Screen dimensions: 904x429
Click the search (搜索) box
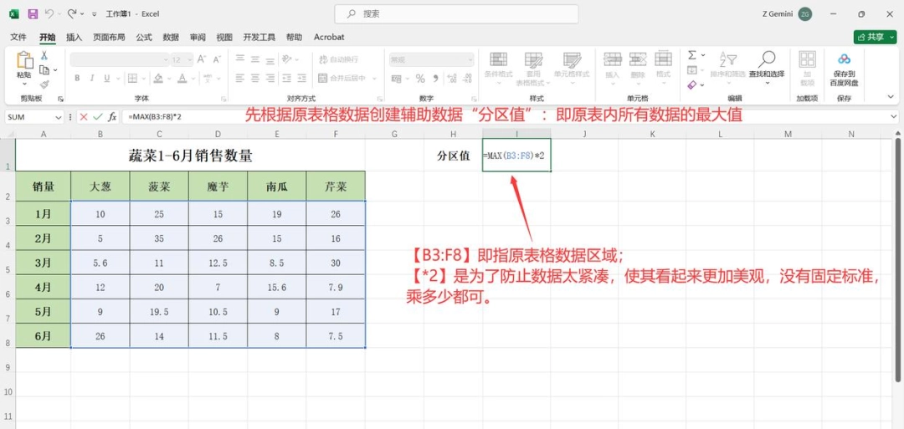(456, 14)
